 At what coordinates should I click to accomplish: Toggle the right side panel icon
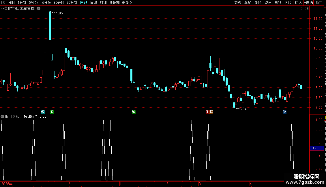coord(307,9)
